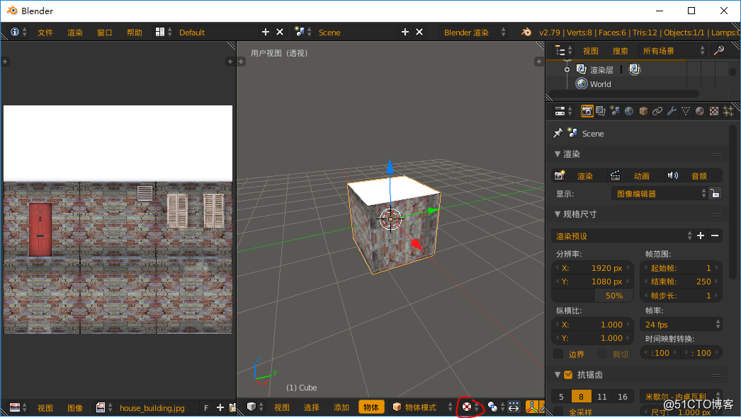Open the Render Layers properties tab
The image size is (741, 418).
(601, 111)
